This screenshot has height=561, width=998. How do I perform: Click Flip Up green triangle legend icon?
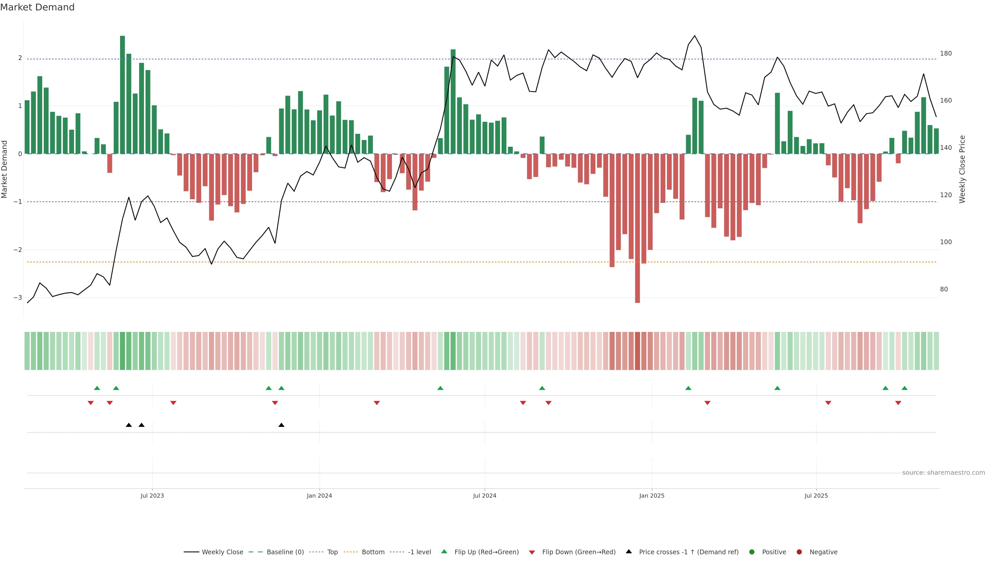tap(444, 551)
